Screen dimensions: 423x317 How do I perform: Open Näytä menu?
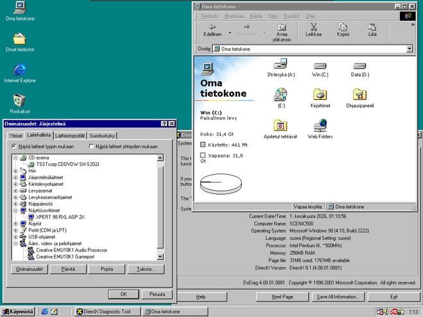256,16
